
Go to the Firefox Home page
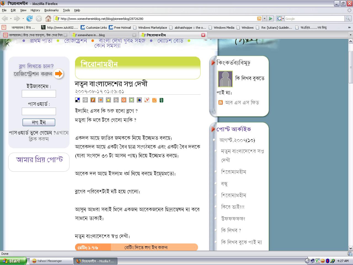(48, 18)
